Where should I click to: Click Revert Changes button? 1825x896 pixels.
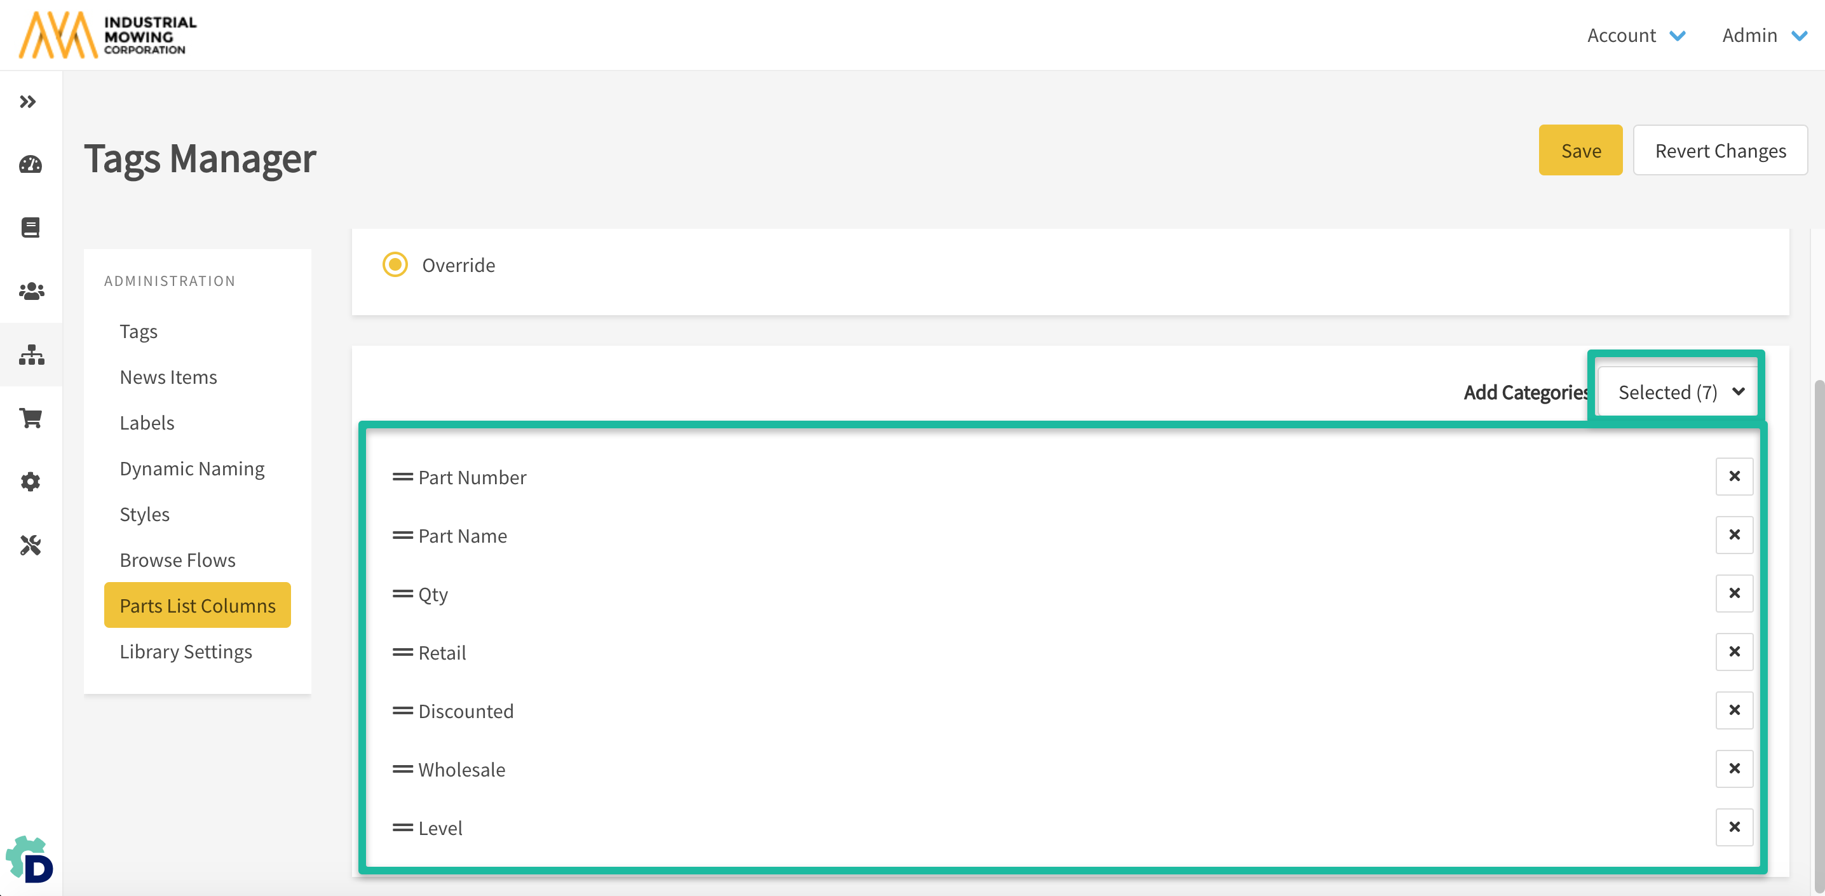pyautogui.click(x=1720, y=150)
